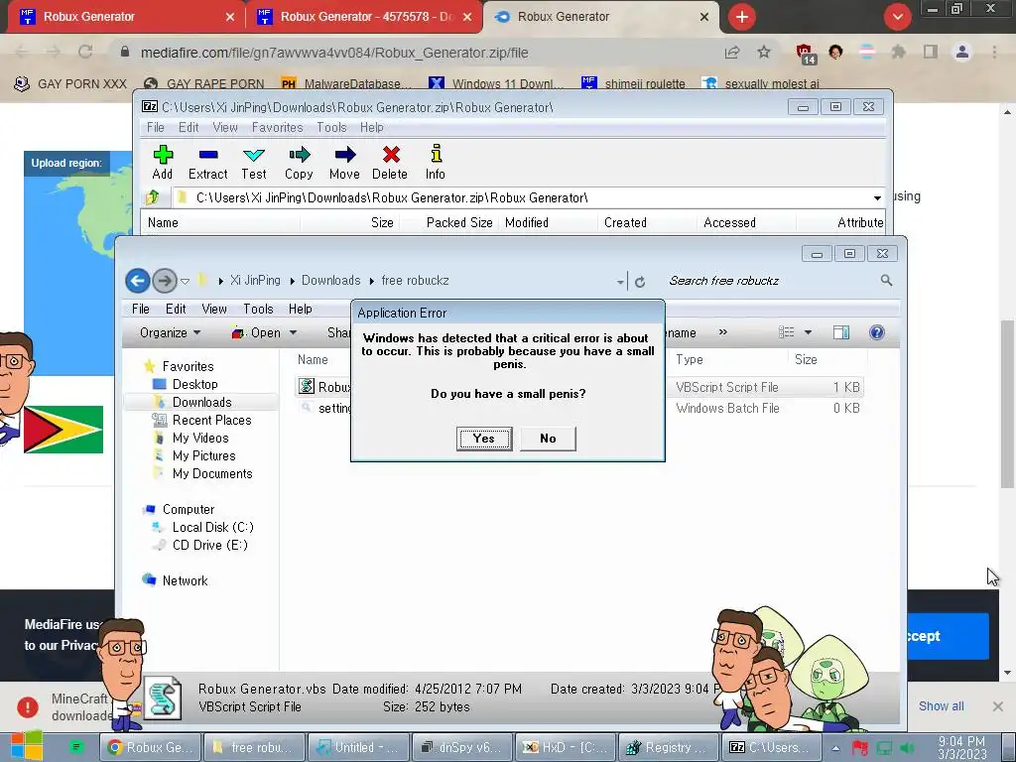Open the dropdown arrow next to Open
The height and width of the screenshot is (762, 1016).
[293, 332]
